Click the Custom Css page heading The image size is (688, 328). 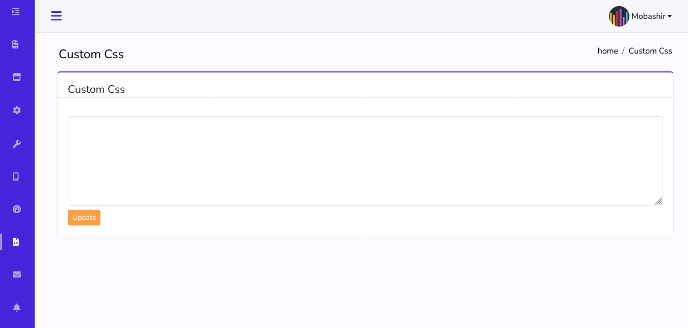coord(91,54)
